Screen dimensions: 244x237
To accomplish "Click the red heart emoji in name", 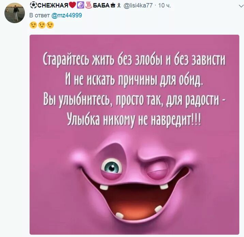I will (72, 5).
